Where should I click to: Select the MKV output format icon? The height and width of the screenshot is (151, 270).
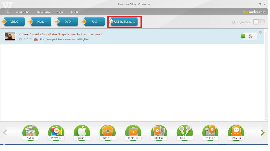point(236,133)
